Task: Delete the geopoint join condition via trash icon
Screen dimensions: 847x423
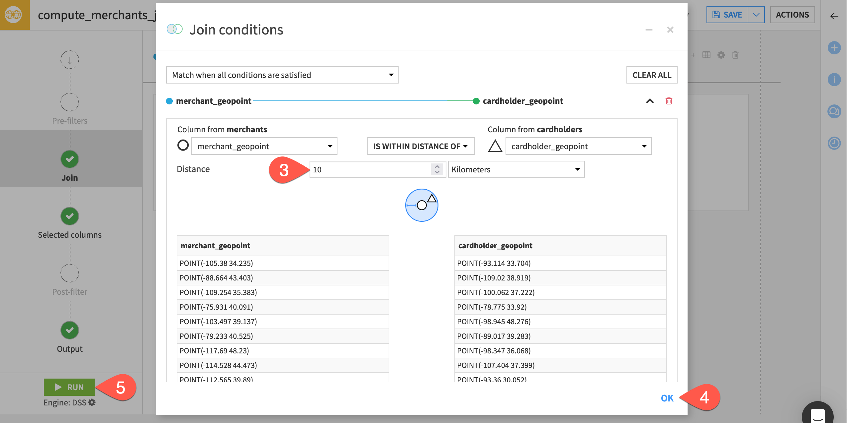Action: tap(669, 101)
